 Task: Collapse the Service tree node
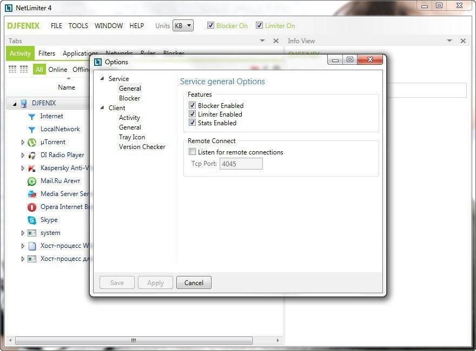[102, 78]
